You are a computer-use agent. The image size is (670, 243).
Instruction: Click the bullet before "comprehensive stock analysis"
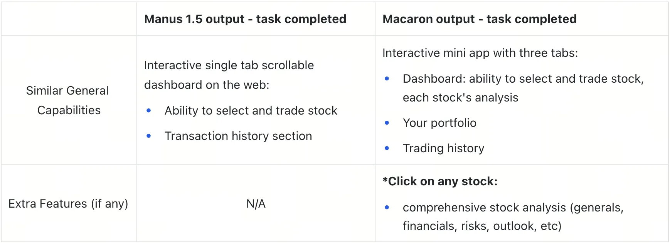[387, 208]
